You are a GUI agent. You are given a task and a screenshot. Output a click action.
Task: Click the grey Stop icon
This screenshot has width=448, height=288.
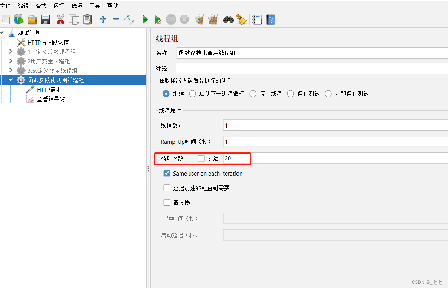coord(171,20)
